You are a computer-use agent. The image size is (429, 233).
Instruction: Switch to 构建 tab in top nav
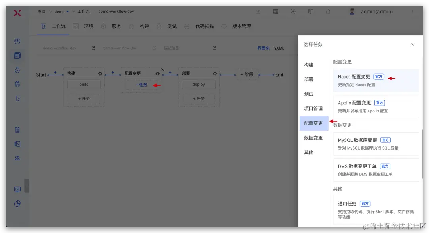139,26
